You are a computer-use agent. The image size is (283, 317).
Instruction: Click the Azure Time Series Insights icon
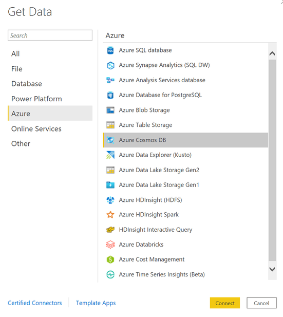click(x=110, y=274)
